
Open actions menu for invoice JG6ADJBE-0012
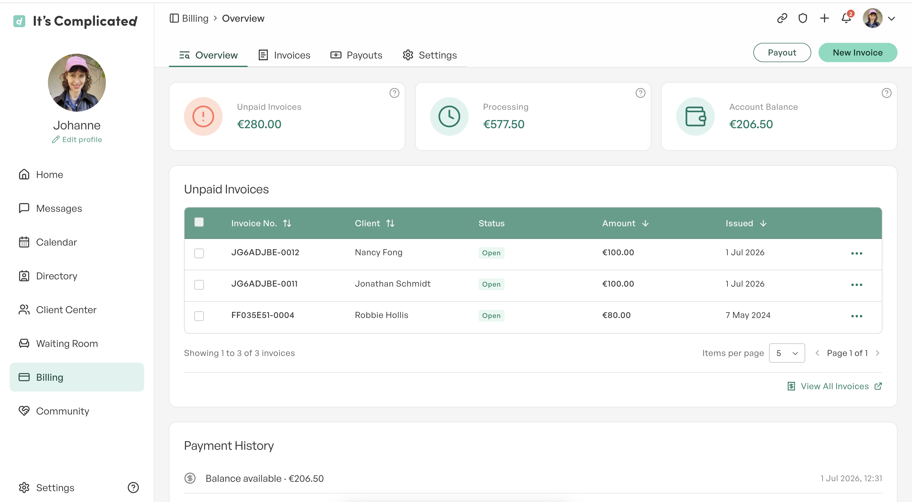tap(857, 253)
